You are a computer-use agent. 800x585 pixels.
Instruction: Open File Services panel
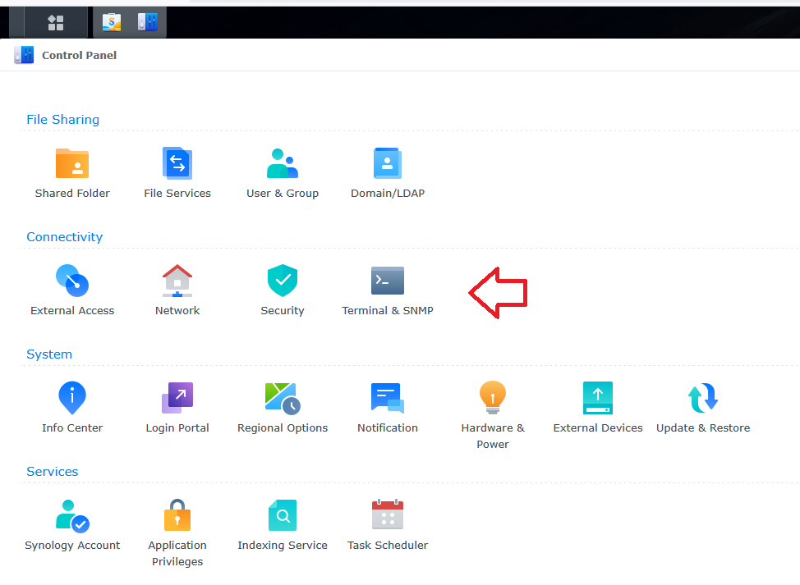177,164
